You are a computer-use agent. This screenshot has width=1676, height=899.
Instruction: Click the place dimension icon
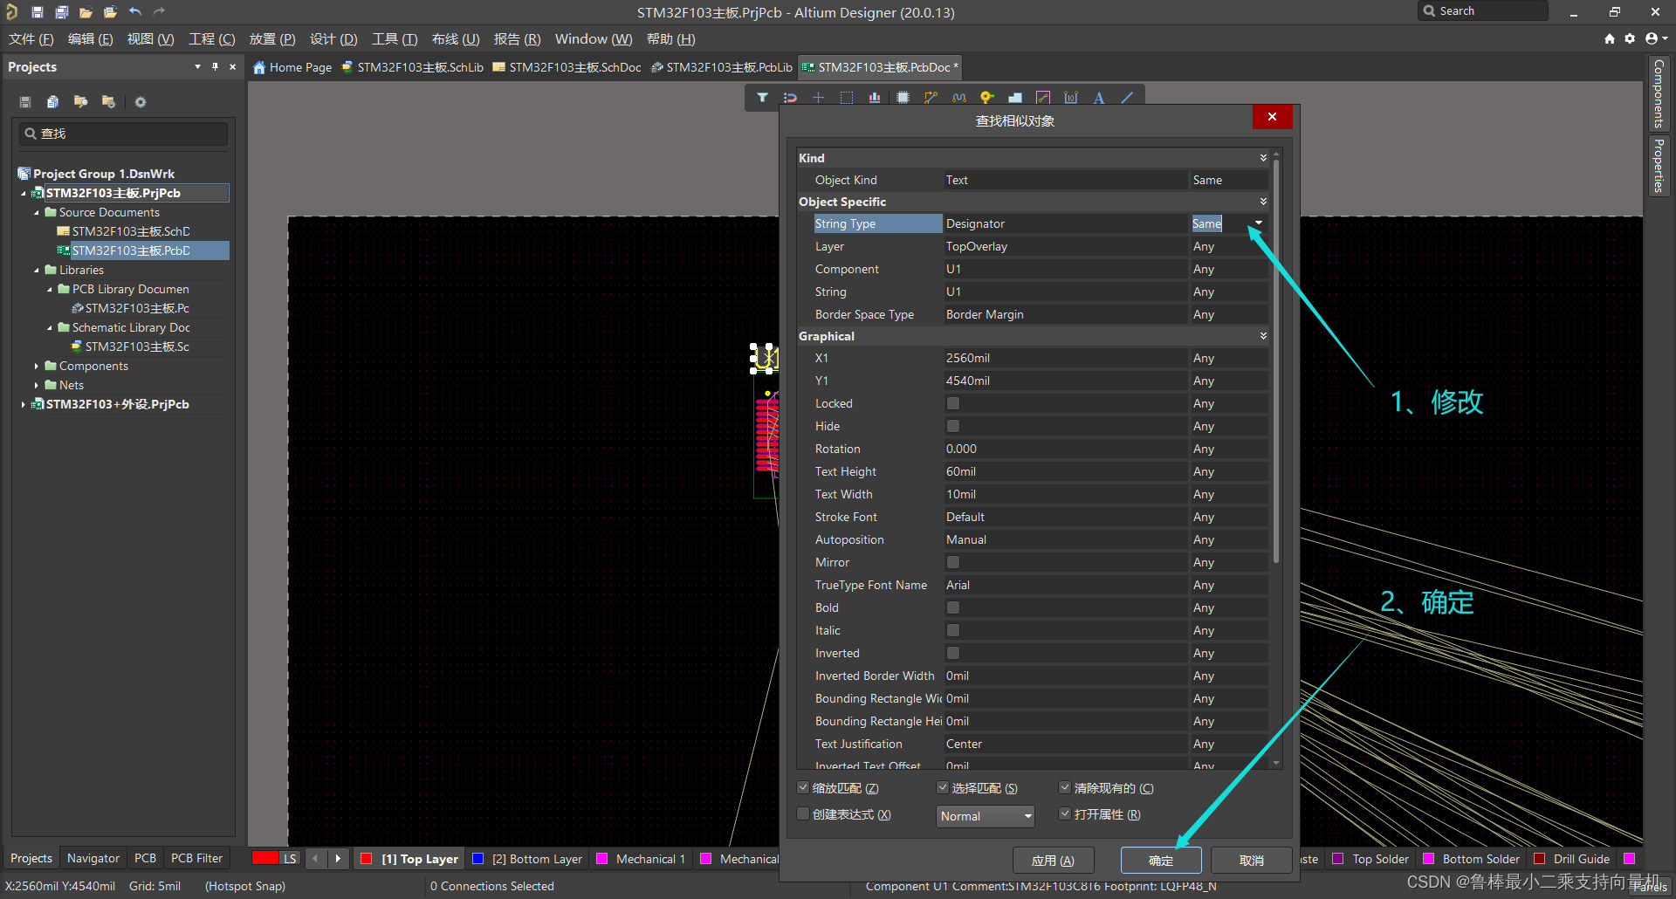click(1071, 98)
